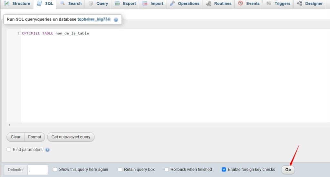Switch to the Operations tab
This screenshot has width=330, height=177.
coord(185,4)
